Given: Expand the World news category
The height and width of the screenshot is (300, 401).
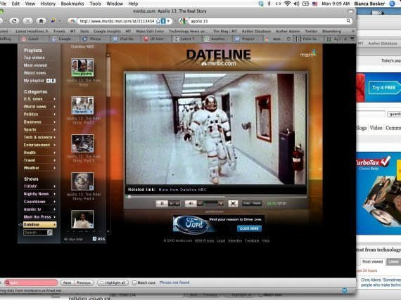Looking at the screenshot, I should click(x=39, y=107).
